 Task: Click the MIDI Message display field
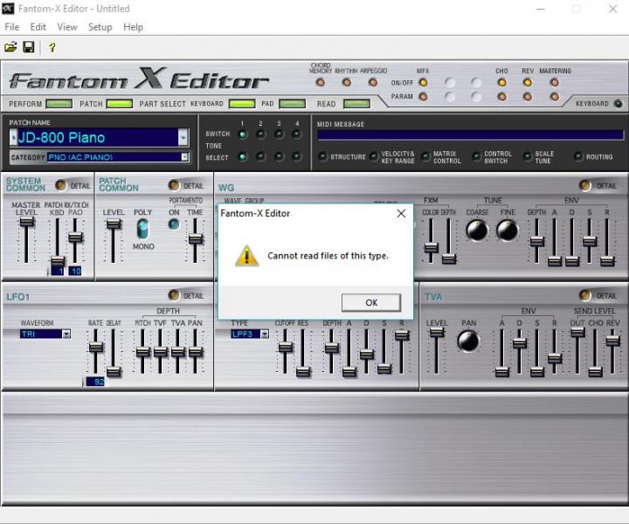pos(471,135)
